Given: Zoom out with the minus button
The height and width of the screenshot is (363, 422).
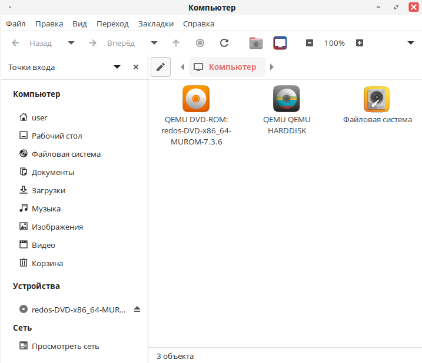Looking at the screenshot, I should pos(310,43).
